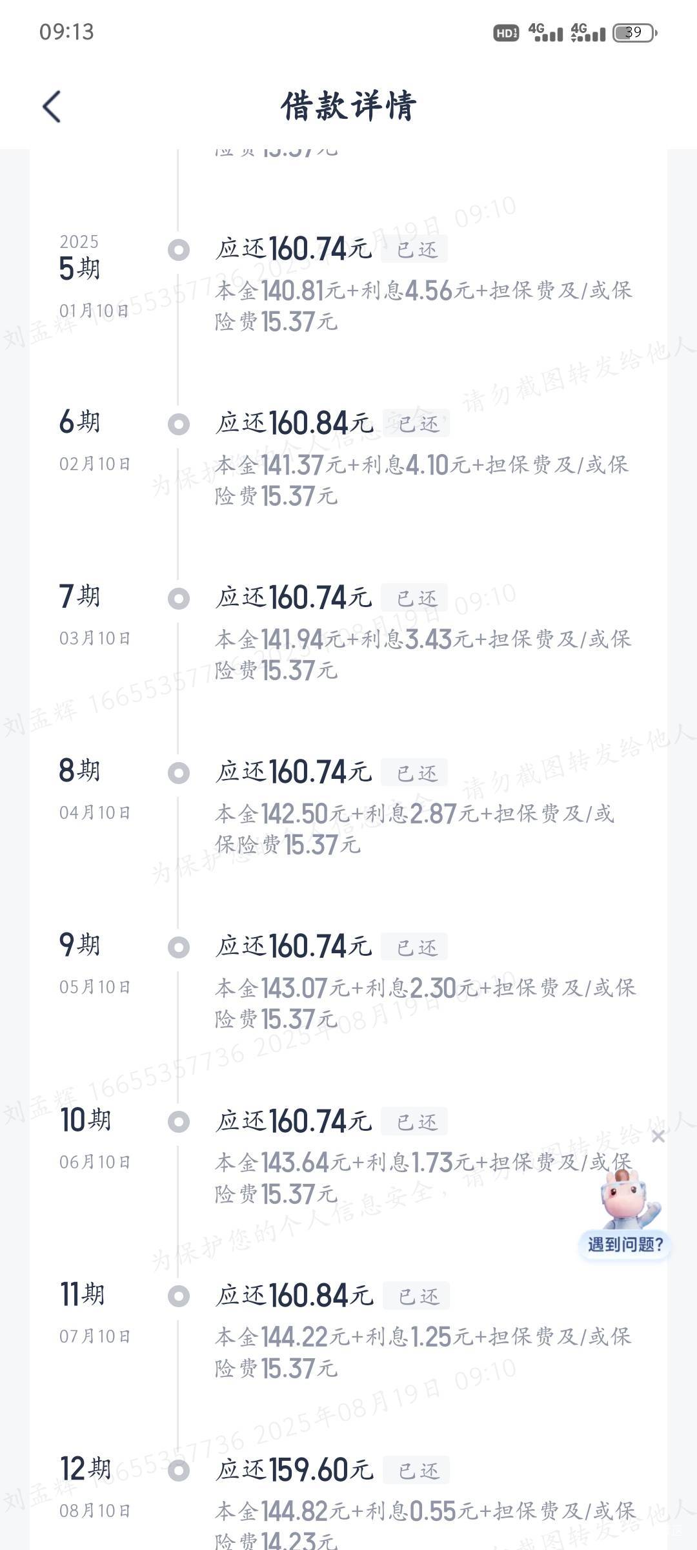Tap the 遇到问题? help label
Viewport: 697px width, 1550px height.
(x=625, y=1244)
